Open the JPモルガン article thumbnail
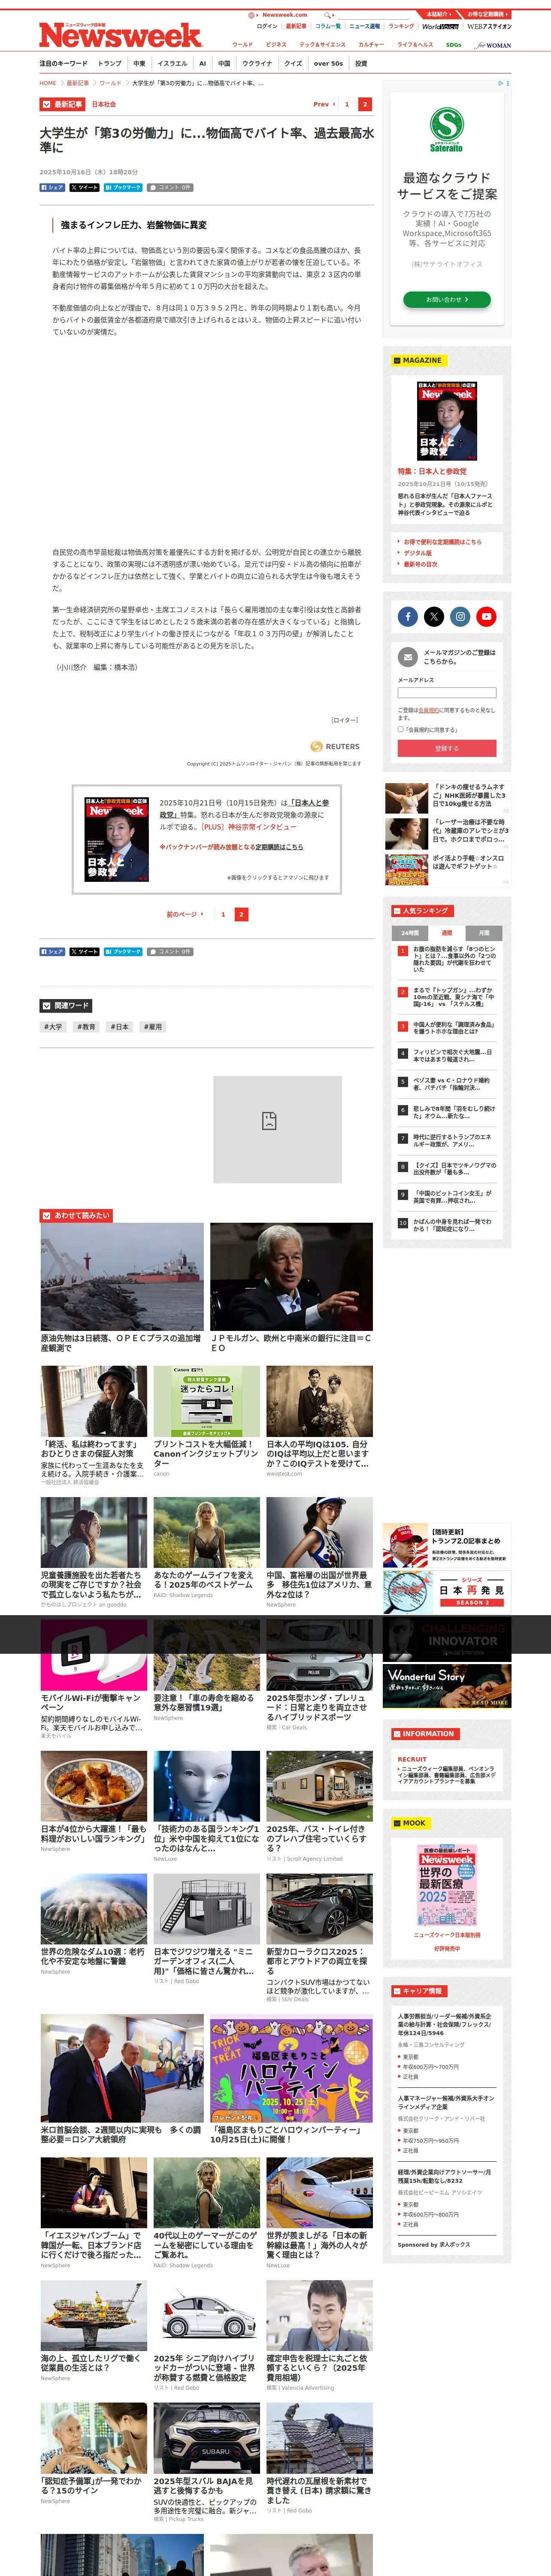 point(291,1277)
